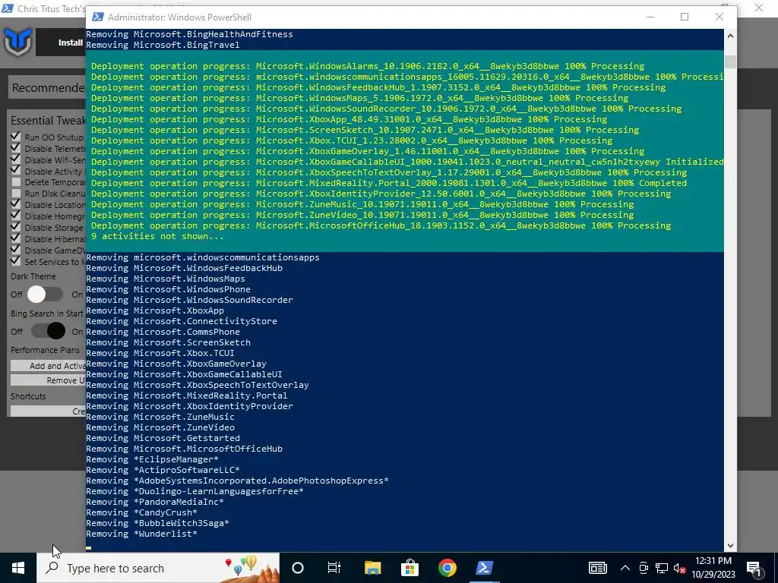Click the Removing *BubbleWitch3Saga* line
This screenshot has height=583, width=778.
158,523
